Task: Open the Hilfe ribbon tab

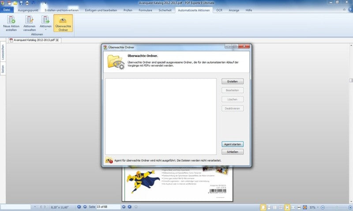Action: click(x=249, y=10)
